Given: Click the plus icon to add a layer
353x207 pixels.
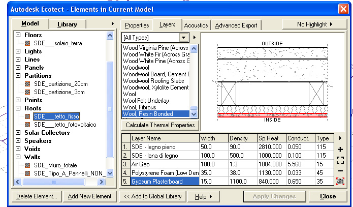Looking at the screenshot, I should pos(340,150).
